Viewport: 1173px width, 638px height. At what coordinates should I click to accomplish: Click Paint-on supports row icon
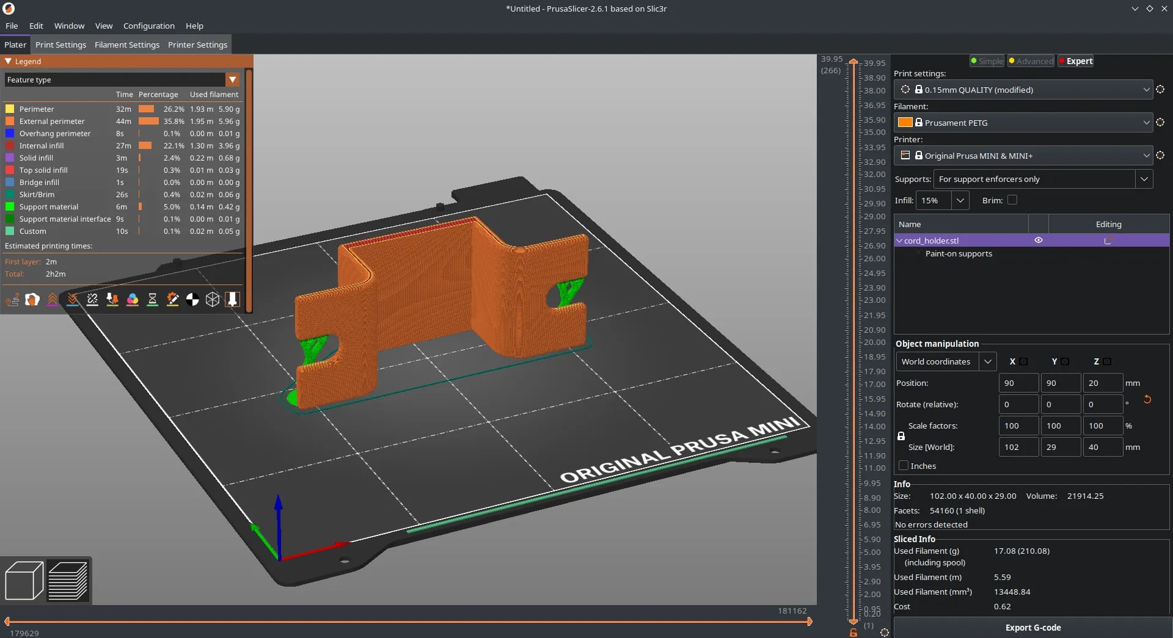[918, 253]
